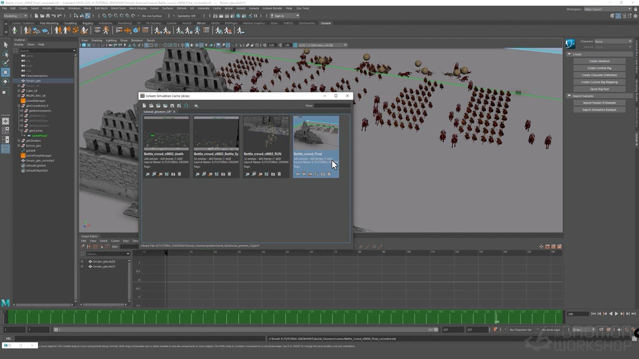Viewport: 639px width, 359px height.
Task: Click the save scene icon in status line
Action: click(x=47, y=16)
